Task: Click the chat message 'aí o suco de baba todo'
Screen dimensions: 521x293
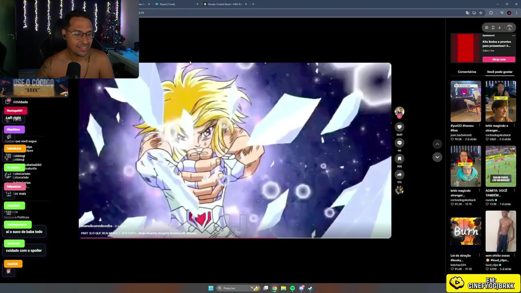Action: tap(24, 232)
